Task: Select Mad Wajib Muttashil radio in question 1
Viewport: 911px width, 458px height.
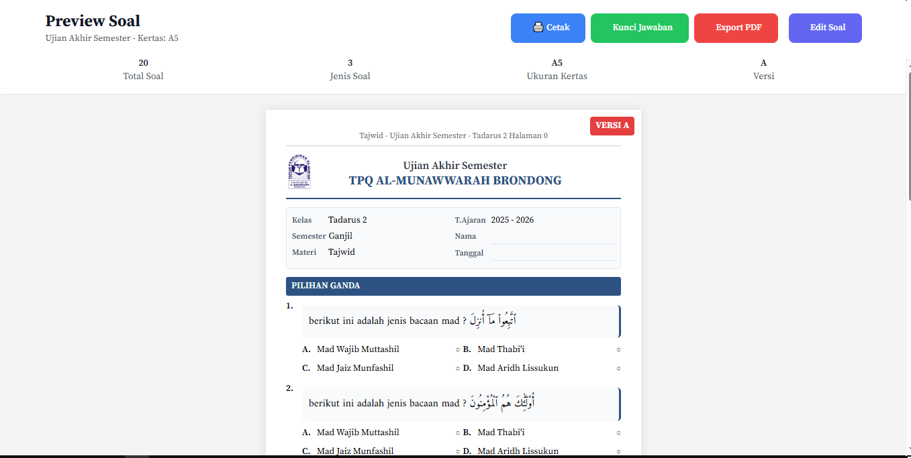Action: click(457, 349)
